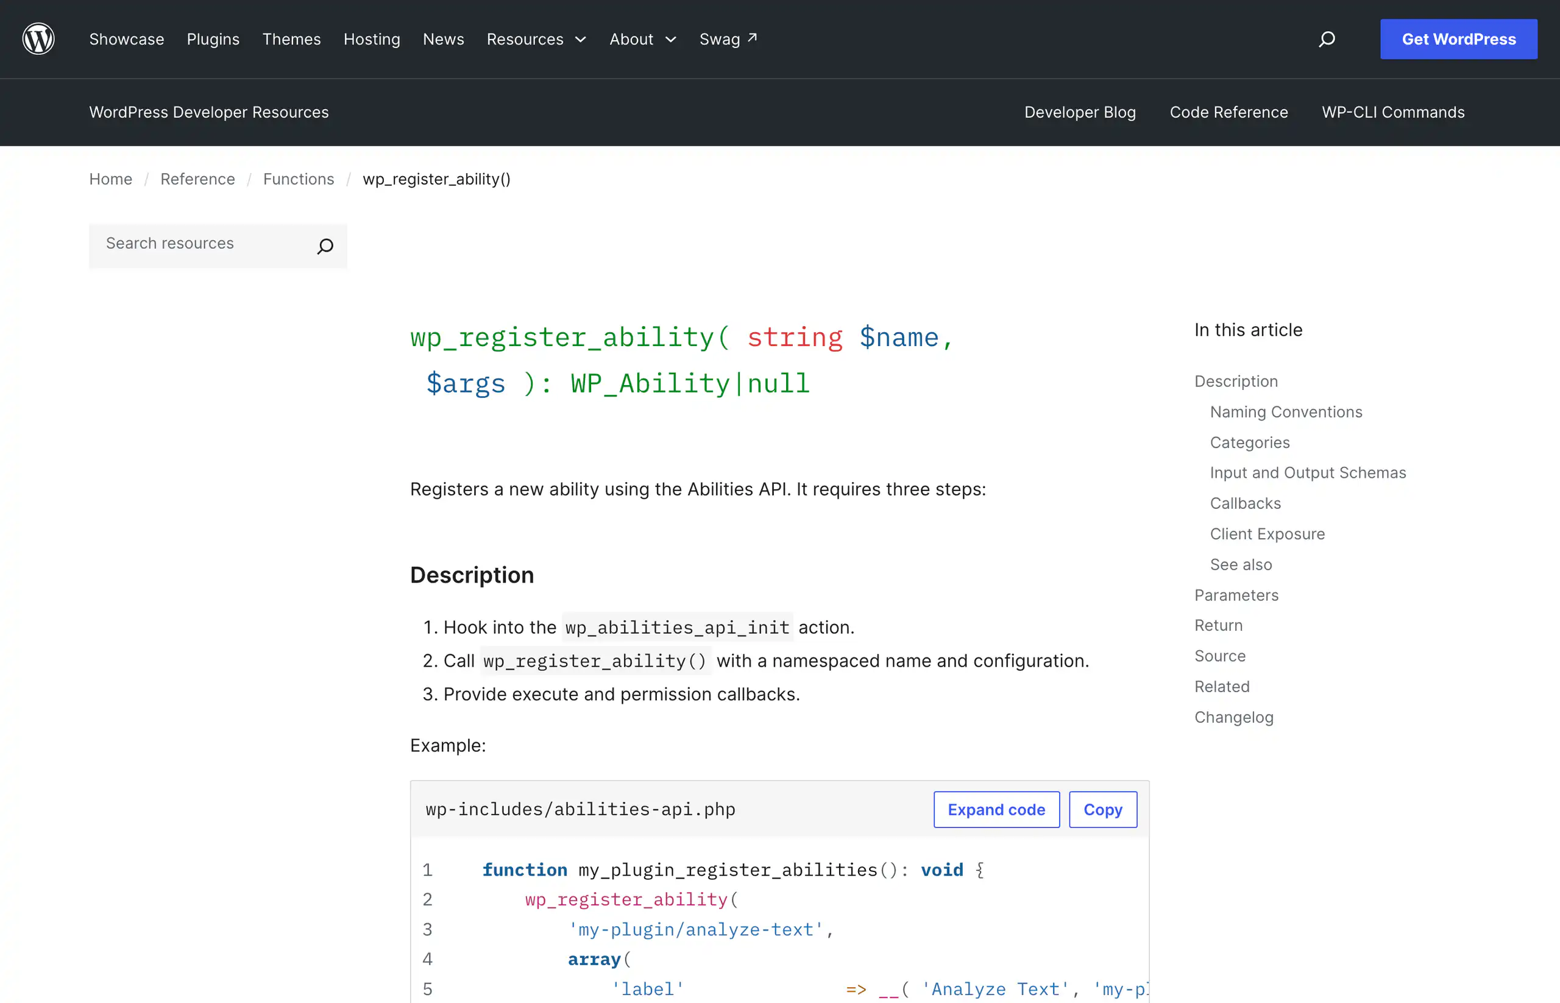Jump to See also section
The width and height of the screenshot is (1560, 1003).
(1240, 565)
